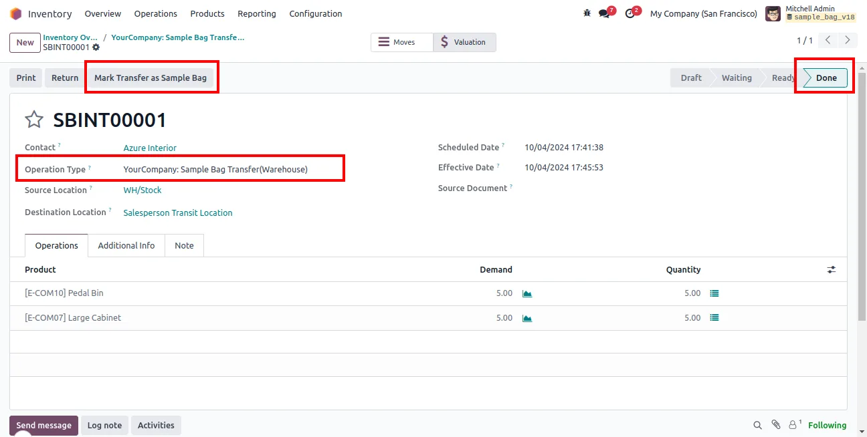This screenshot has width=867, height=437.
Task: Select the Operations tab in the form
Action: (x=57, y=246)
